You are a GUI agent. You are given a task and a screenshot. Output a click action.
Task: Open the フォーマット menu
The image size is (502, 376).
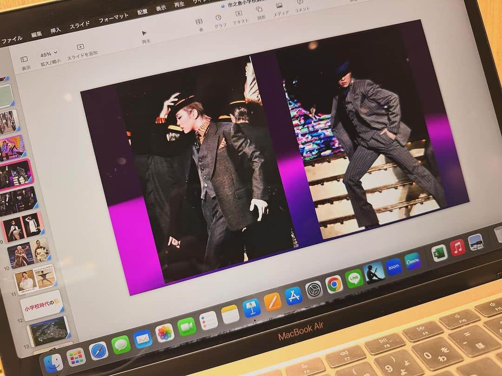coord(113,18)
